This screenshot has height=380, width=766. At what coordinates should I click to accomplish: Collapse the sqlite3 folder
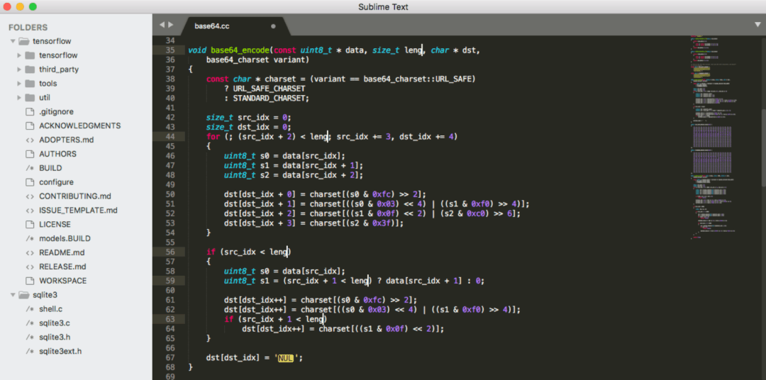[13, 295]
